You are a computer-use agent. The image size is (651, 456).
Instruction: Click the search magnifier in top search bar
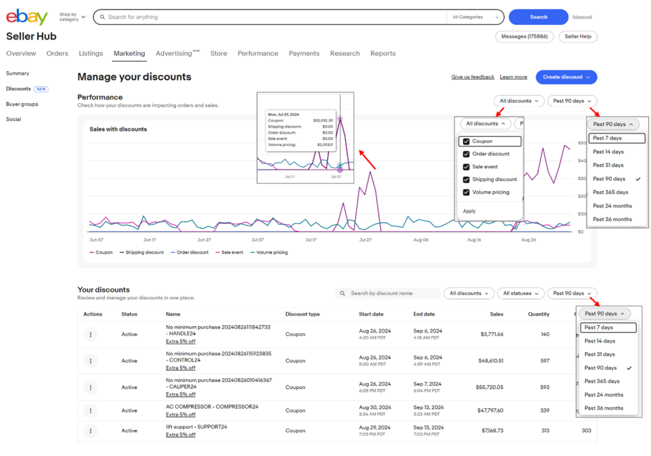pos(101,17)
